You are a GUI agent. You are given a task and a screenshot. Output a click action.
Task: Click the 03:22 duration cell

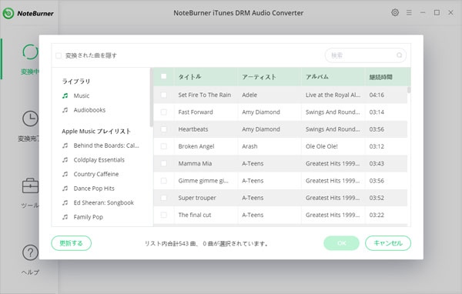(x=377, y=215)
